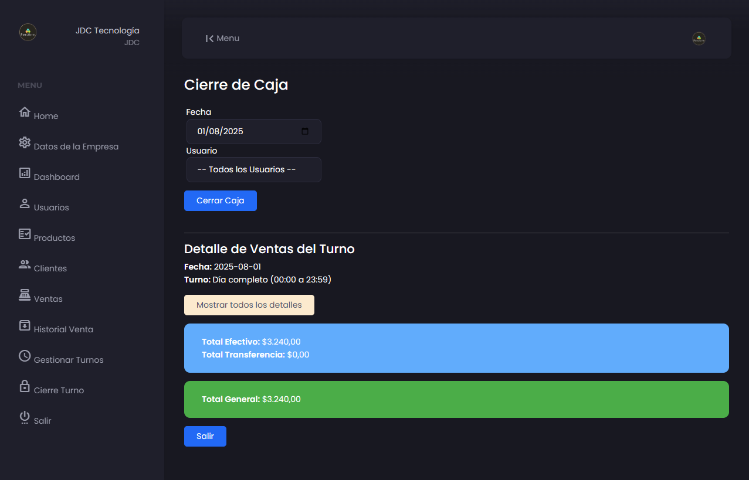
Task: Expand the Todos los Usuarios dropdown
Action: pos(253,169)
